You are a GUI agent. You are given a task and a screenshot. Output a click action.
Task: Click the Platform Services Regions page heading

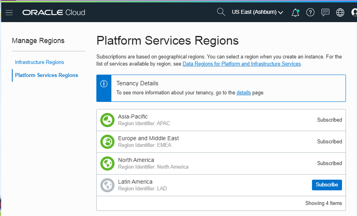pyautogui.click(x=167, y=41)
